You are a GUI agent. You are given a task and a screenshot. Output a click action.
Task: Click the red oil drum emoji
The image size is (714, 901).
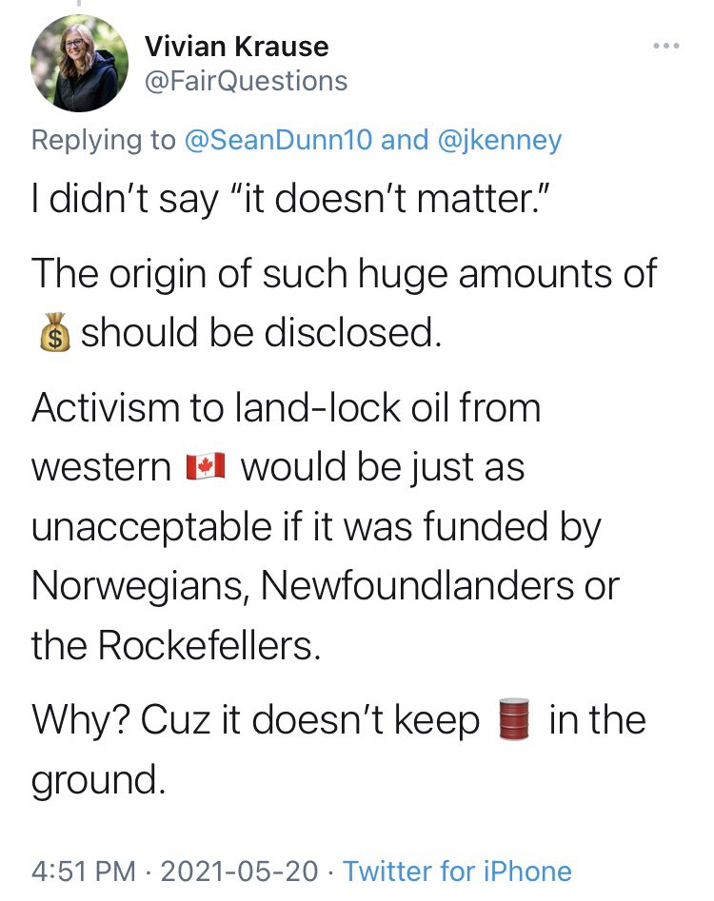[x=513, y=719]
